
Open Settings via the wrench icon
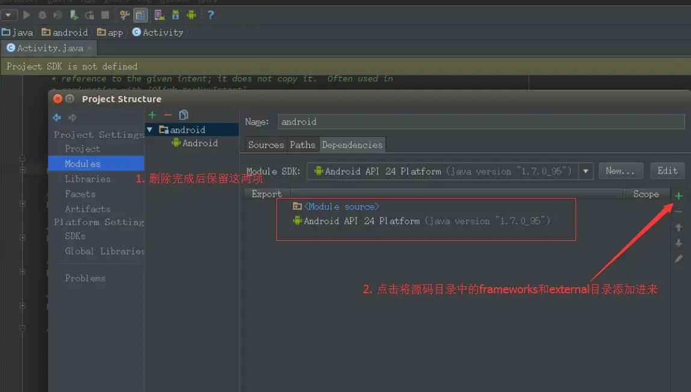[125, 15]
